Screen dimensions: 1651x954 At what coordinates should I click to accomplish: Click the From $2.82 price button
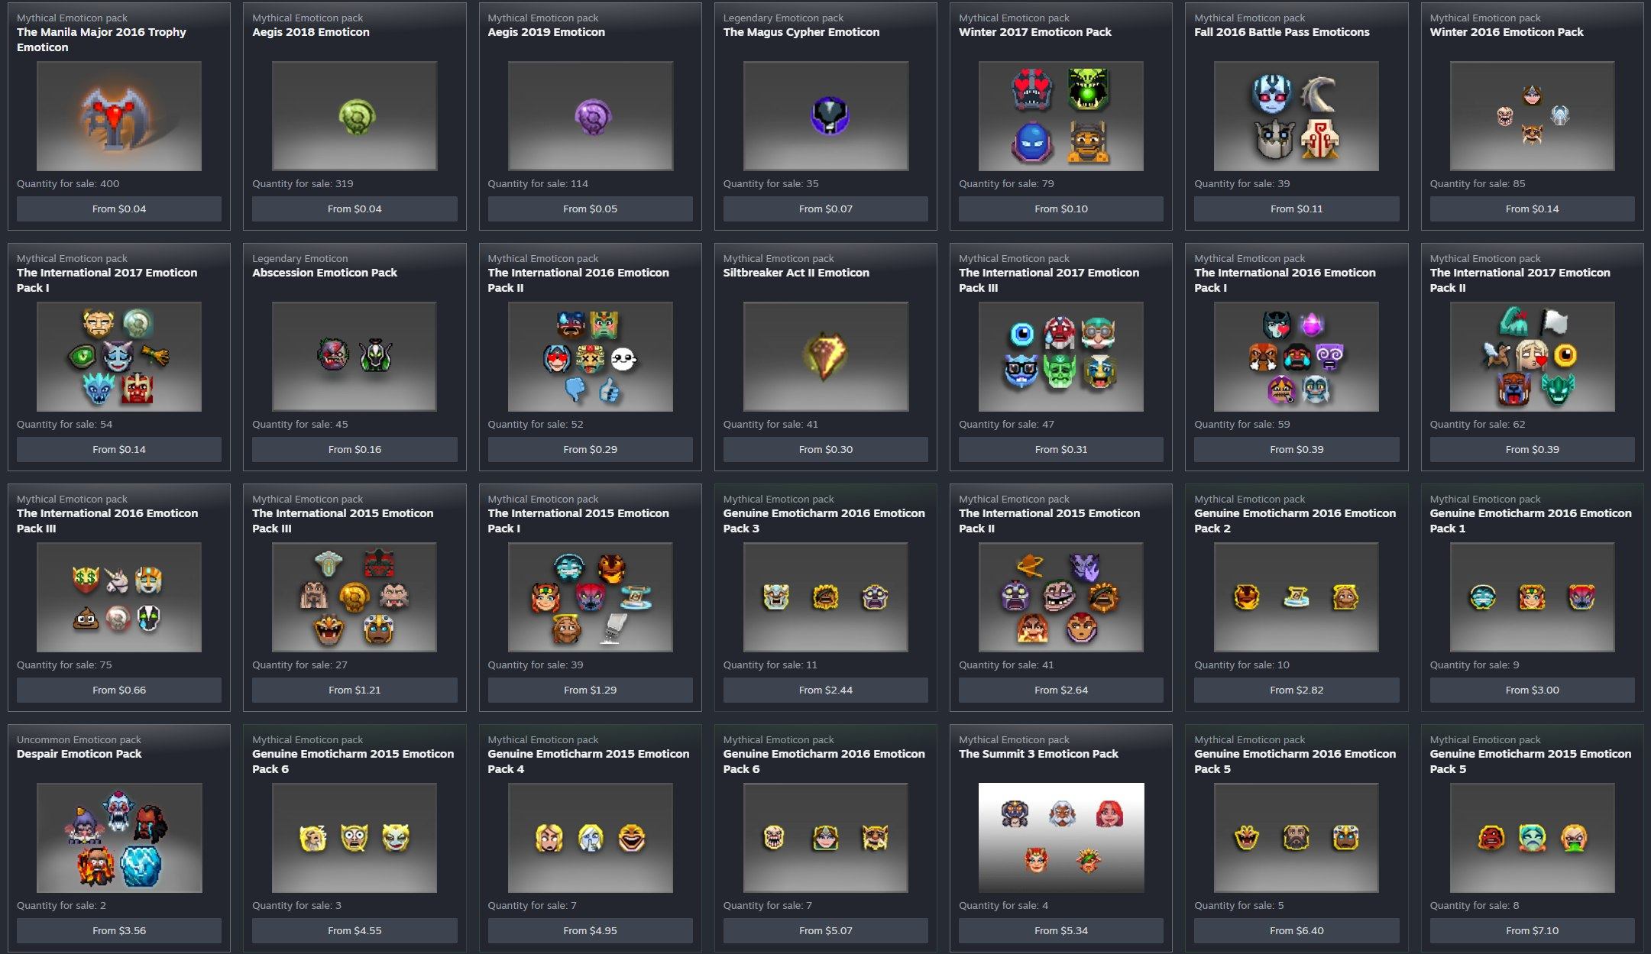[x=1297, y=690]
